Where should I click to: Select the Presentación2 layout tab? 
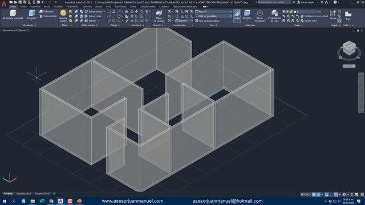[42, 194]
